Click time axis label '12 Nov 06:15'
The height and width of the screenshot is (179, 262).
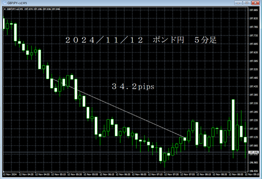pos(107,174)
